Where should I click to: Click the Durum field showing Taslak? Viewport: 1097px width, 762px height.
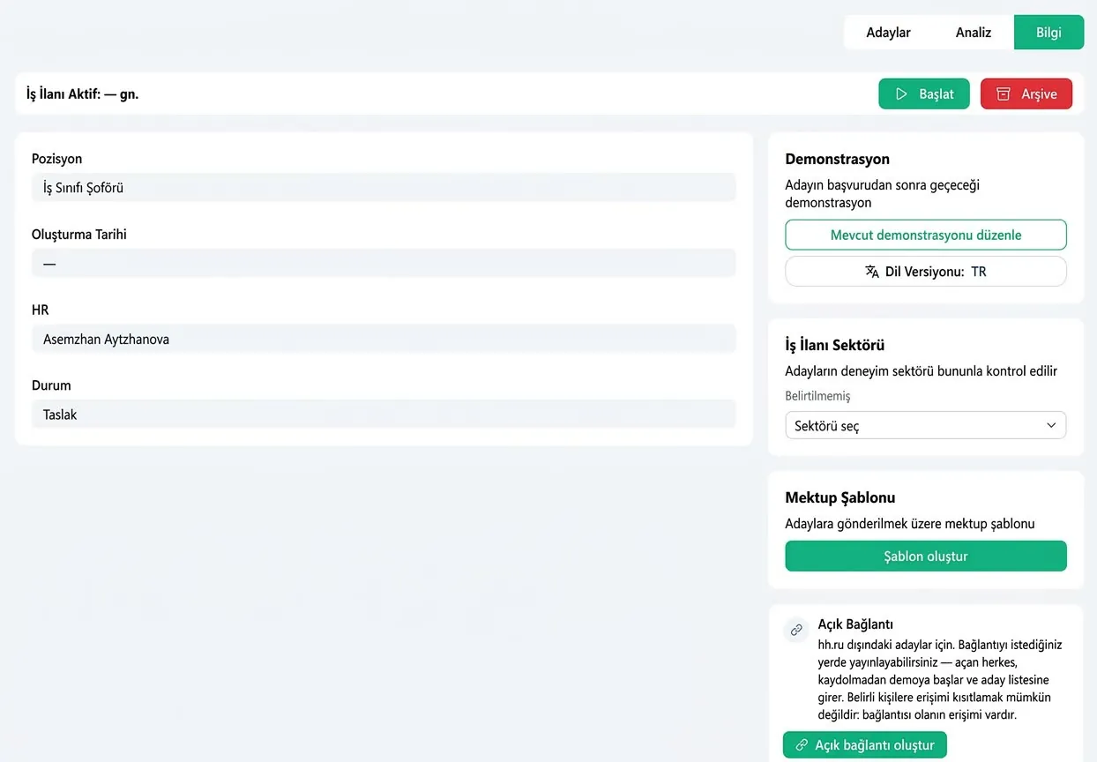[384, 415]
